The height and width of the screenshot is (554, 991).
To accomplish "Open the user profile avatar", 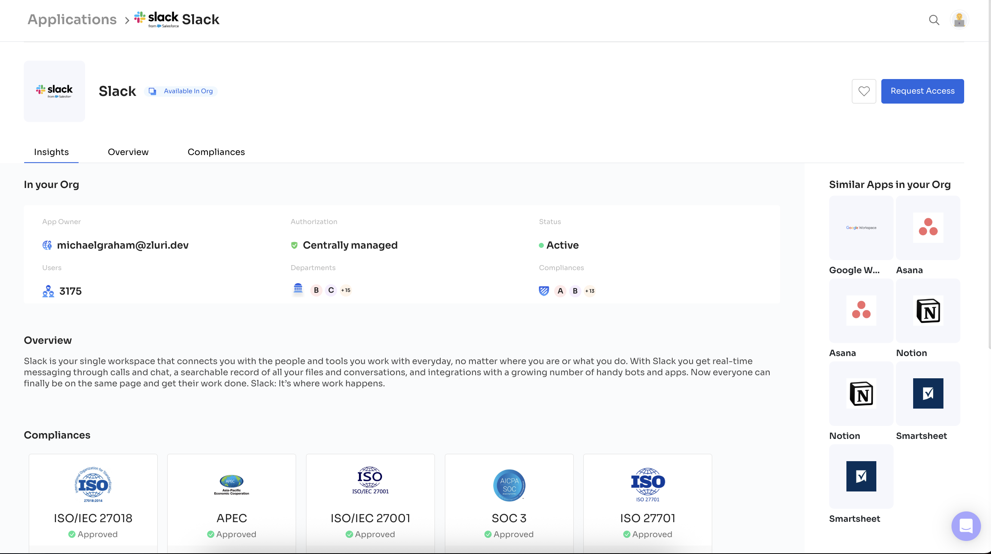I will coord(959,20).
